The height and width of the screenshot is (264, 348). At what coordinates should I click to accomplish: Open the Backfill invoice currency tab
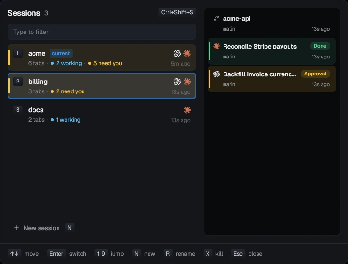click(x=272, y=79)
